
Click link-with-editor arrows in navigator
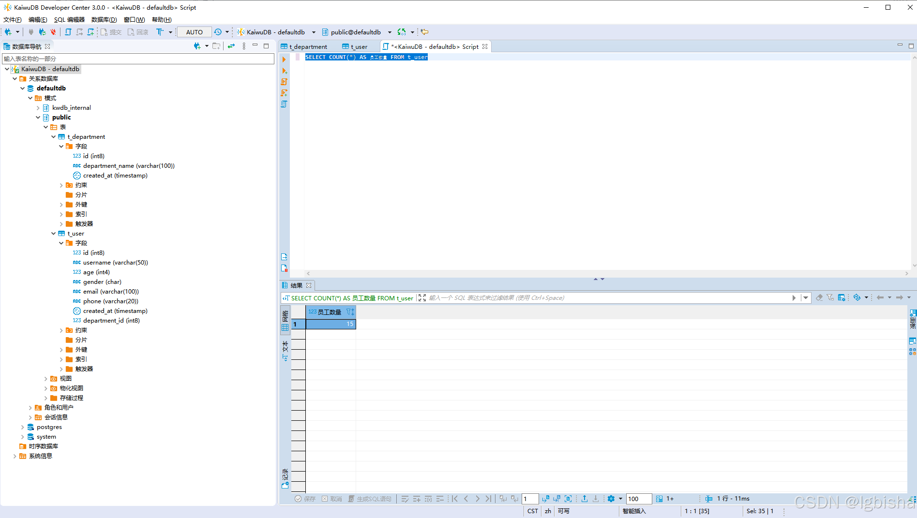pos(231,46)
